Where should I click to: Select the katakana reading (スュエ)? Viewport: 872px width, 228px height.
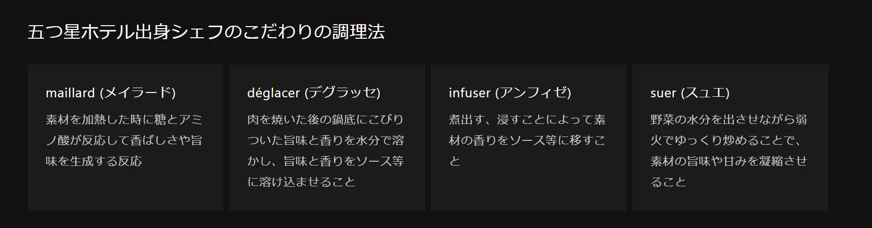(x=705, y=93)
